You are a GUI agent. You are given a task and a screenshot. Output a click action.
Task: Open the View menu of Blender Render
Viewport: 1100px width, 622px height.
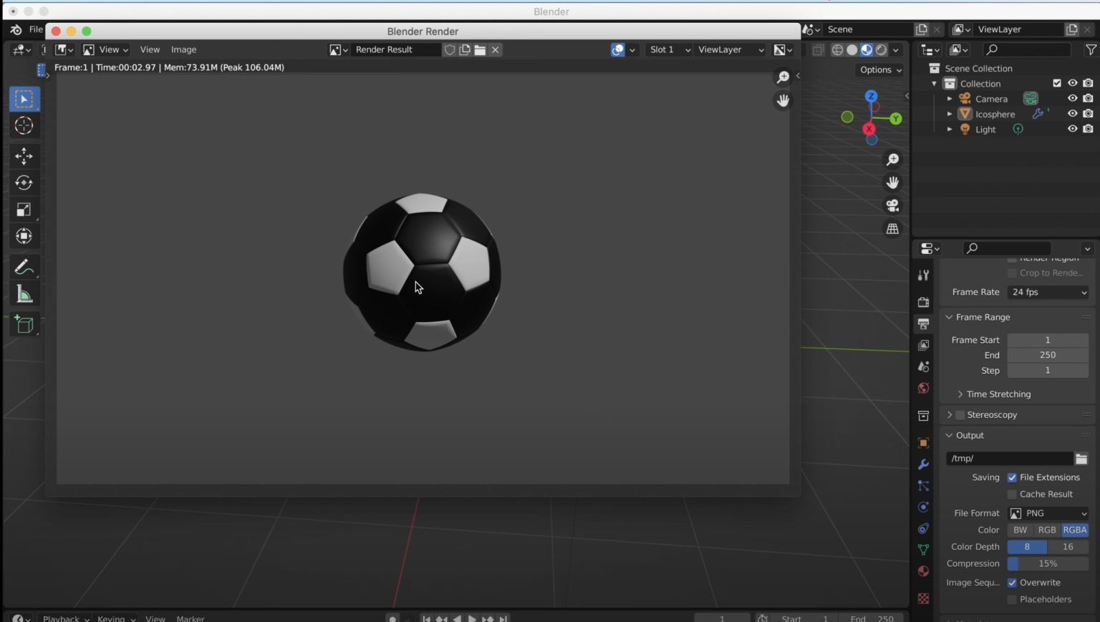coord(150,49)
